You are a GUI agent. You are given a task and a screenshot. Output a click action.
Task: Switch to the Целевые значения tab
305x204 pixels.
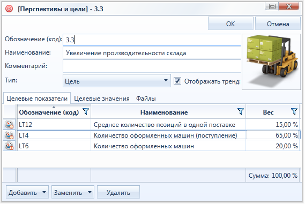(102, 99)
